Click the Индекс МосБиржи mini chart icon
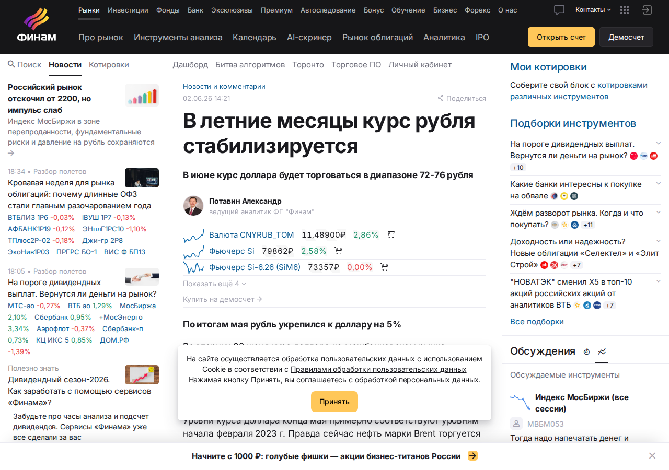Screen dimensions: 669x470 point(520,403)
